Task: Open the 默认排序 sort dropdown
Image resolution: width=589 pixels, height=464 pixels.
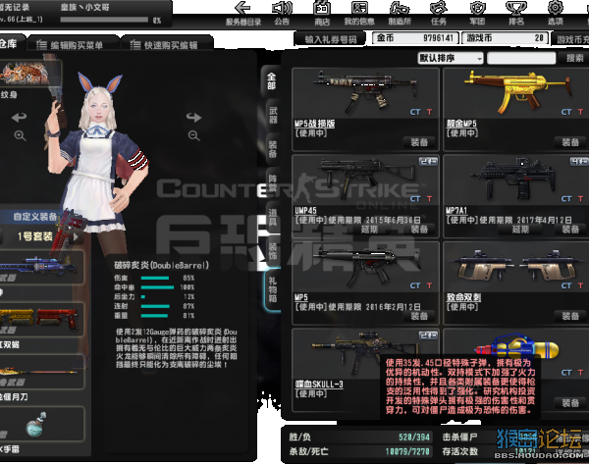Action: tap(451, 58)
